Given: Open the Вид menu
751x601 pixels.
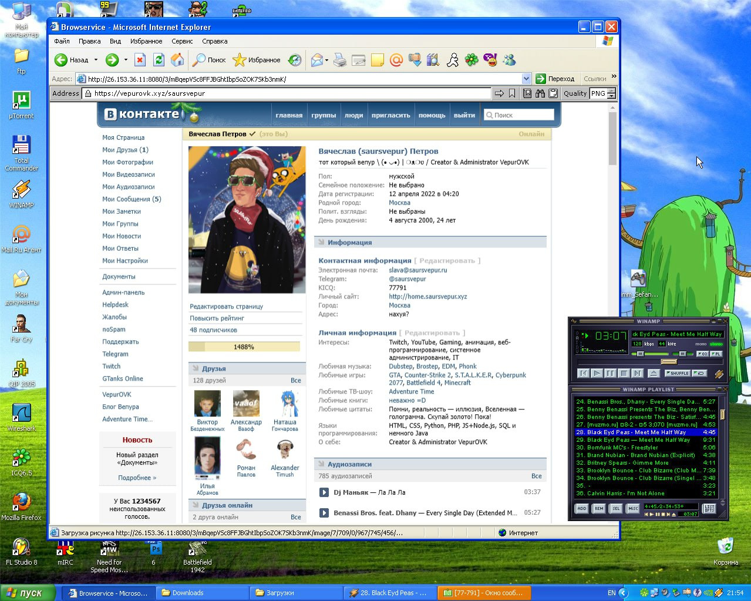Looking at the screenshot, I should pyautogui.click(x=115, y=41).
